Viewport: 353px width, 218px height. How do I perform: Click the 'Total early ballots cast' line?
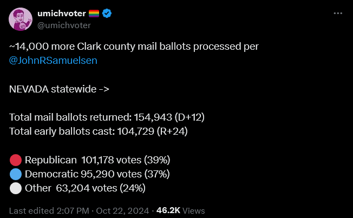(99, 131)
